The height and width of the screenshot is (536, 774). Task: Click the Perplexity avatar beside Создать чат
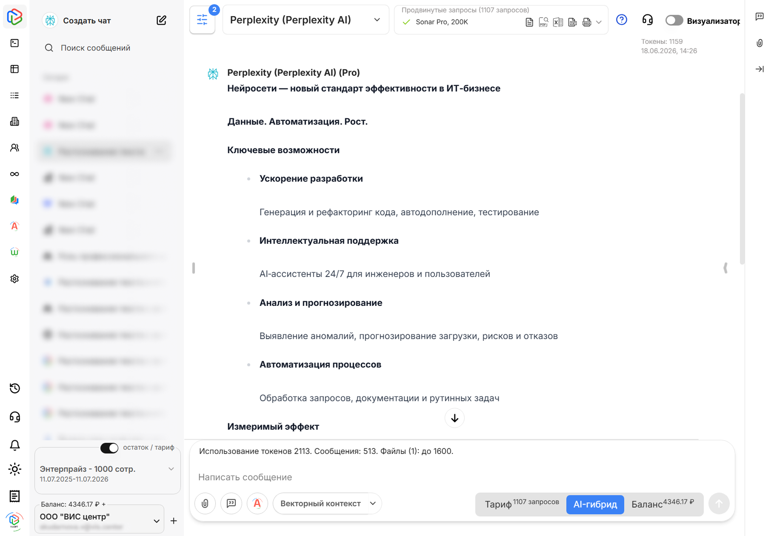50,20
